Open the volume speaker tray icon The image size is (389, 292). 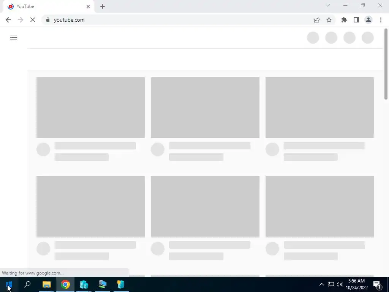coord(340,284)
